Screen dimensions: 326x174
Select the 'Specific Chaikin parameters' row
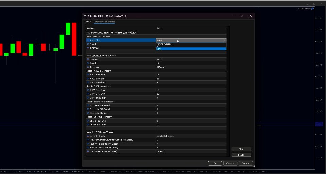click(156, 117)
